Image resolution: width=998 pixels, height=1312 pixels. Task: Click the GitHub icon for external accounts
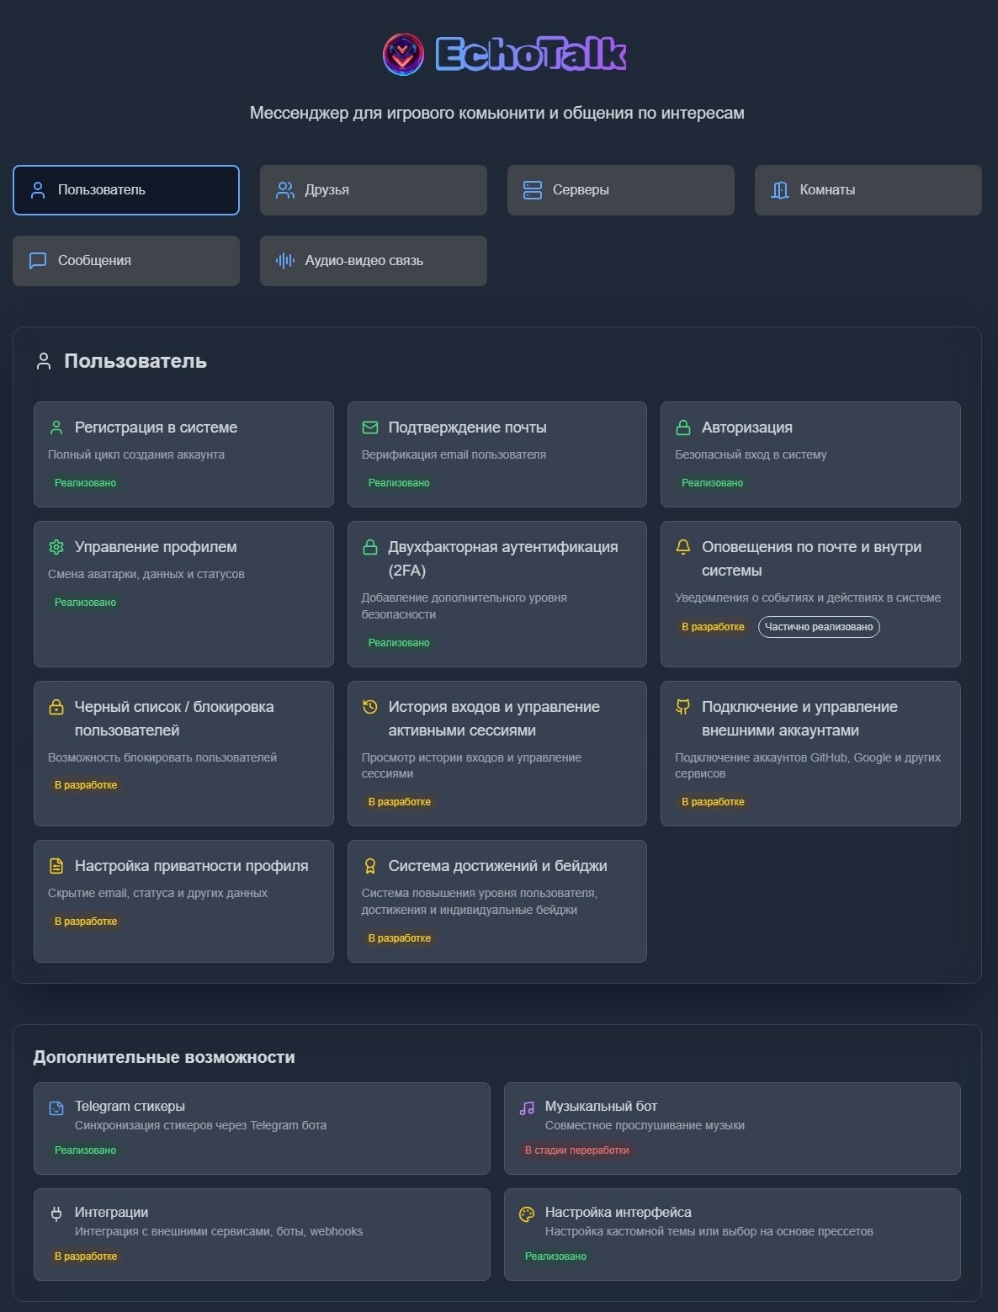coord(683,707)
